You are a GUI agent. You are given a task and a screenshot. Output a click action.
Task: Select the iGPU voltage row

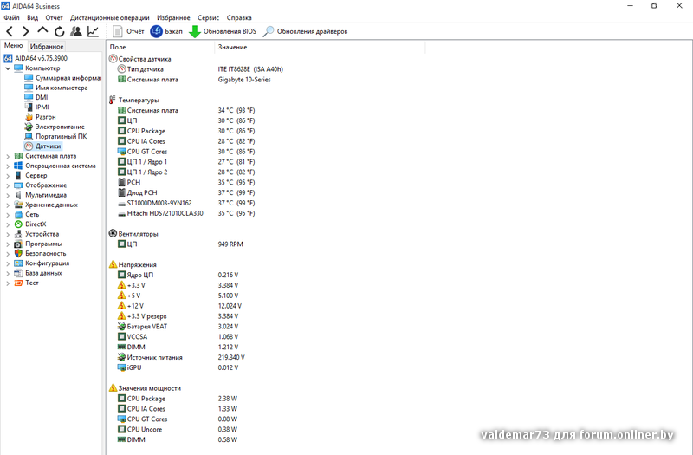pyautogui.click(x=178, y=367)
